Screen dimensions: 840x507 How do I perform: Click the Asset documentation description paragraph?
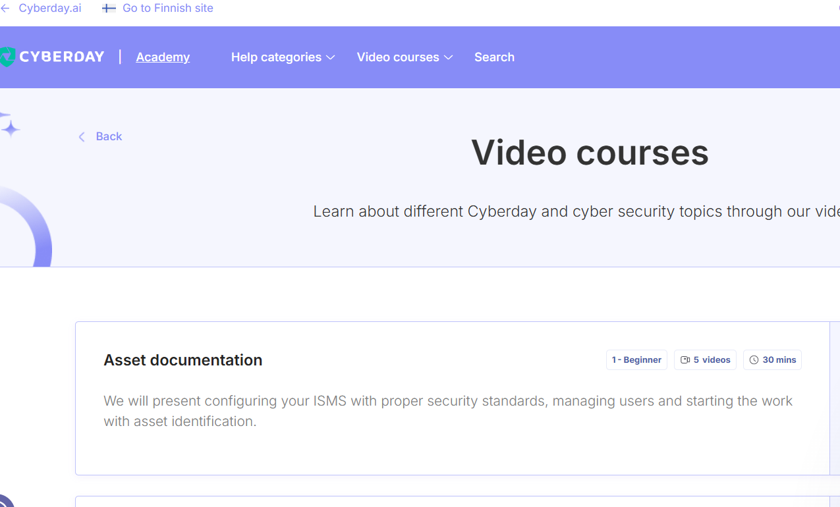pyautogui.click(x=448, y=411)
